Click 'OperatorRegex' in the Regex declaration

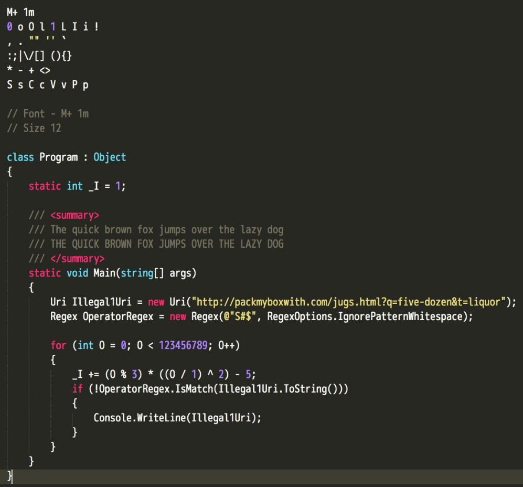[x=118, y=316]
